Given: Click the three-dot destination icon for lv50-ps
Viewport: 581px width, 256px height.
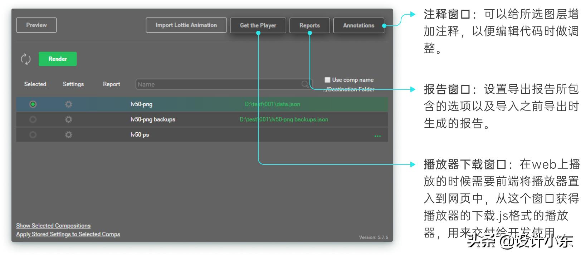Looking at the screenshot, I should tap(377, 136).
